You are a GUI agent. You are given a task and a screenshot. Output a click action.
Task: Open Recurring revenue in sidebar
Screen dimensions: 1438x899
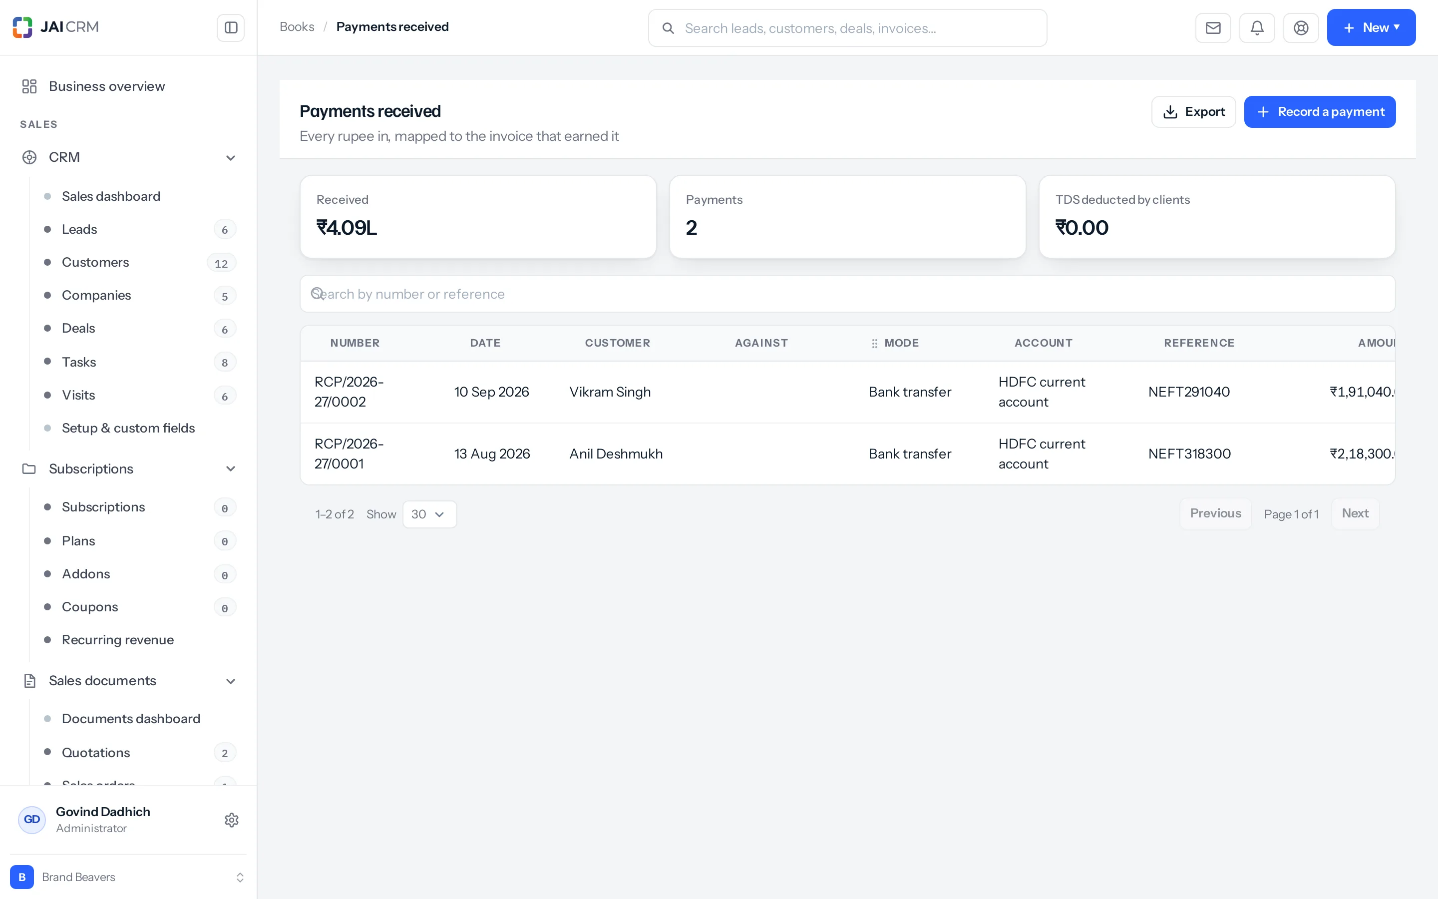pos(118,640)
